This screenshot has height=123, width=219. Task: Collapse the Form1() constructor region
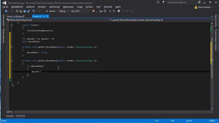11,25
